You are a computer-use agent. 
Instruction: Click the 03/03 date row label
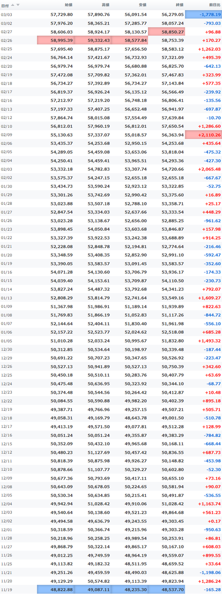(x=7, y=15)
